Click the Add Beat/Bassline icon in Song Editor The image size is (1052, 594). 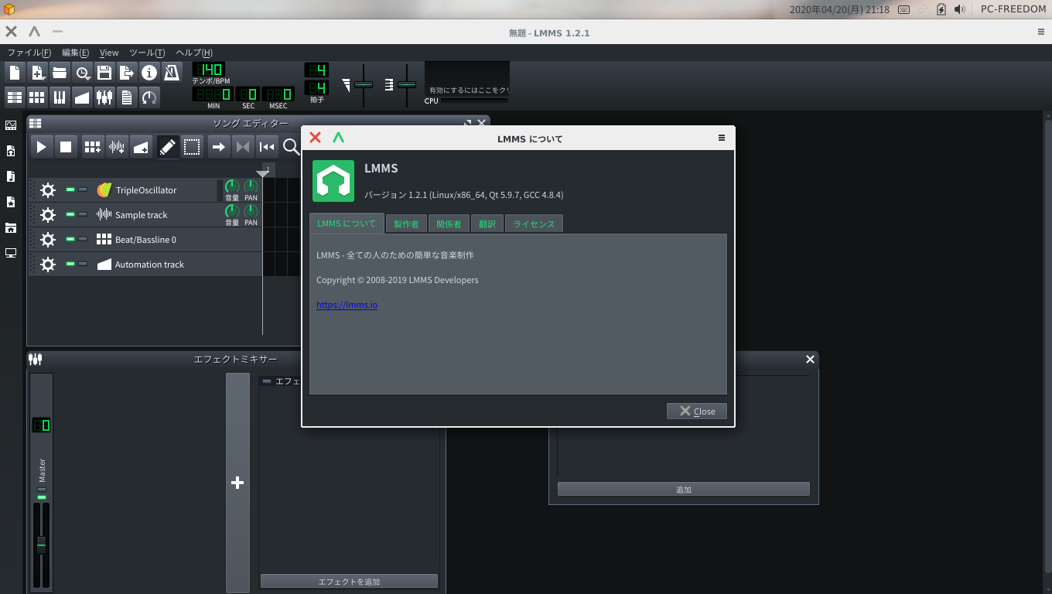coord(93,147)
